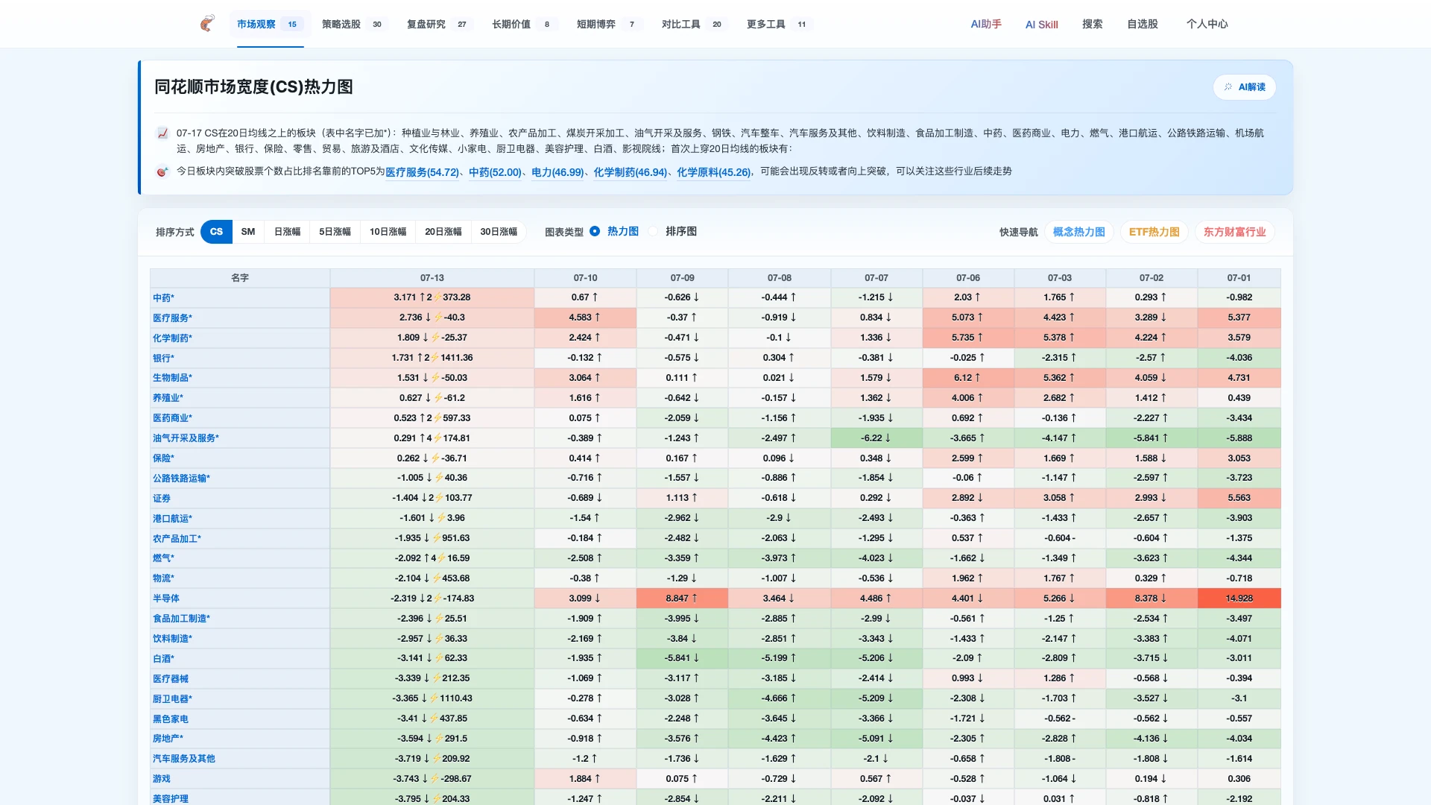Open the 游戏 row in the table

coord(162,779)
